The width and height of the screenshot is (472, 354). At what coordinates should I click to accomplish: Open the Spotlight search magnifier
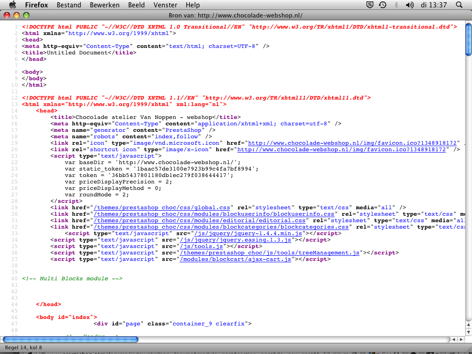459,5
